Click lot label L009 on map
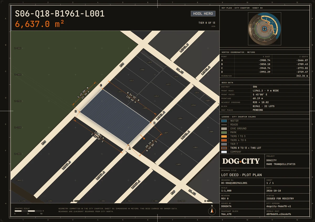The image size is (315, 222). [178, 164]
